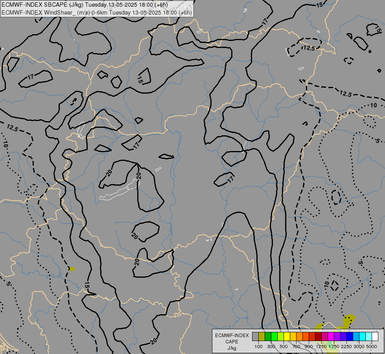385x354 pixels.
Task: Pick the pinkish-magenta swatch after 1250
Action: click(x=325, y=337)
